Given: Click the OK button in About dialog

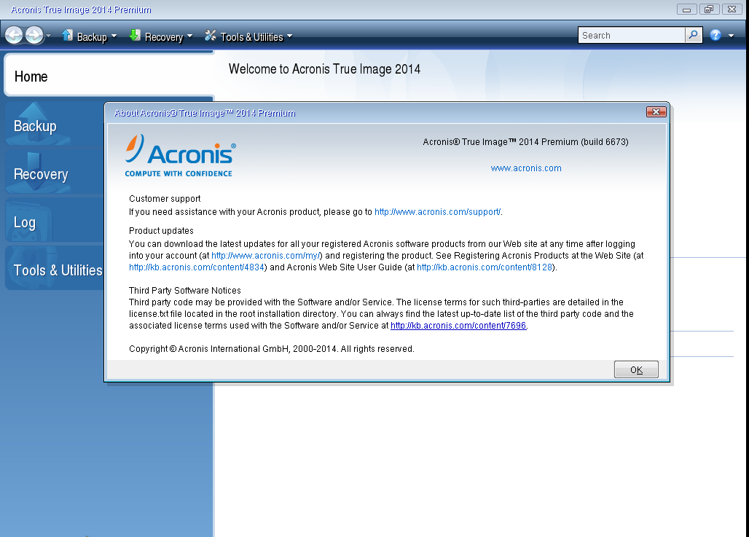Looking at the screenshot, I should (636, 370).
